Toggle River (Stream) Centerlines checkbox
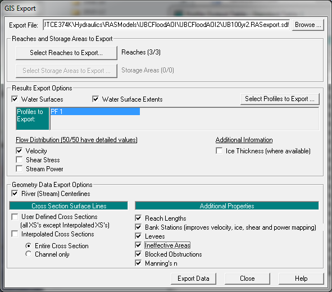Viewport: 332px width, 292px height. (x=15, y=193)
